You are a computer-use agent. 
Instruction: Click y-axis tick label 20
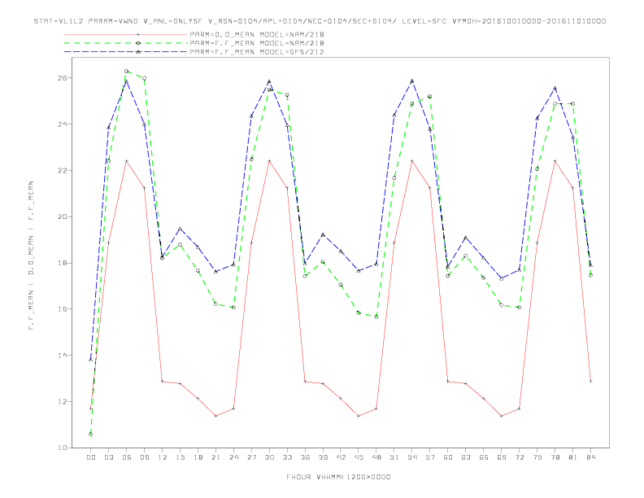[63, 216]
